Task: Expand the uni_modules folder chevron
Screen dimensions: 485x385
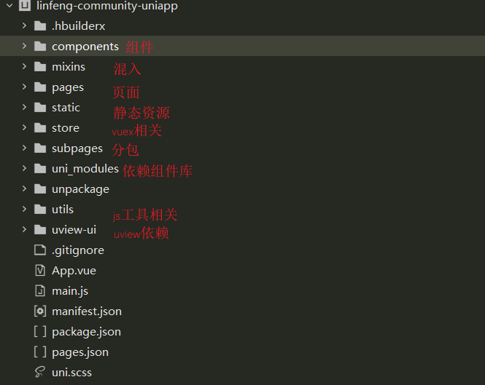Action: pos(24,169)
